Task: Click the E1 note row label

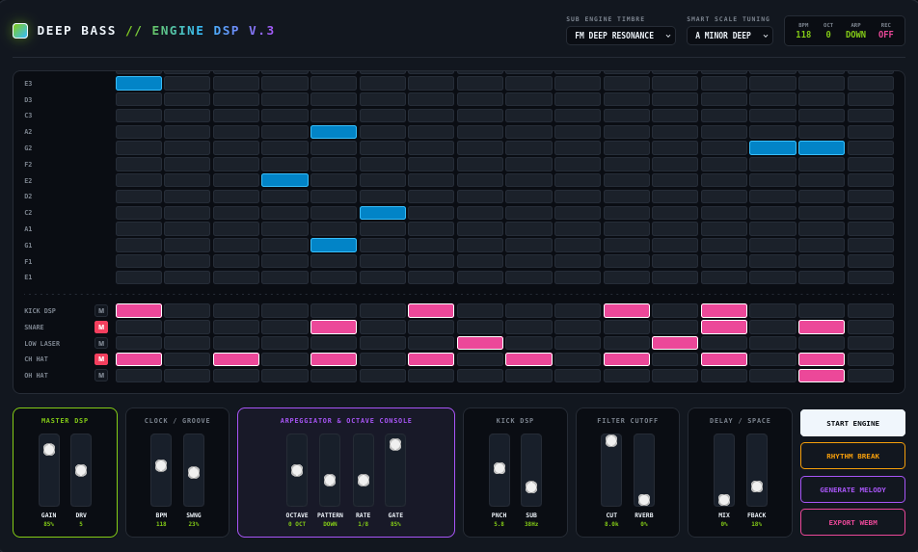Action: [28, 277]
